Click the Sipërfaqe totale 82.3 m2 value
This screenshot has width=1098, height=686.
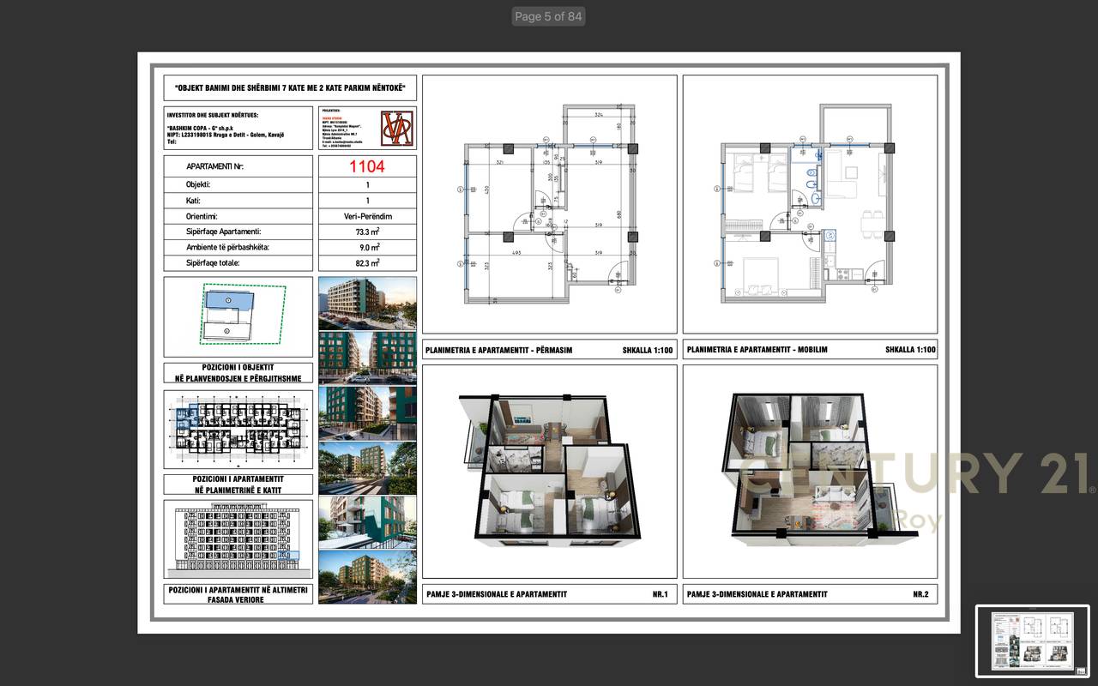[x=367, y=262]
